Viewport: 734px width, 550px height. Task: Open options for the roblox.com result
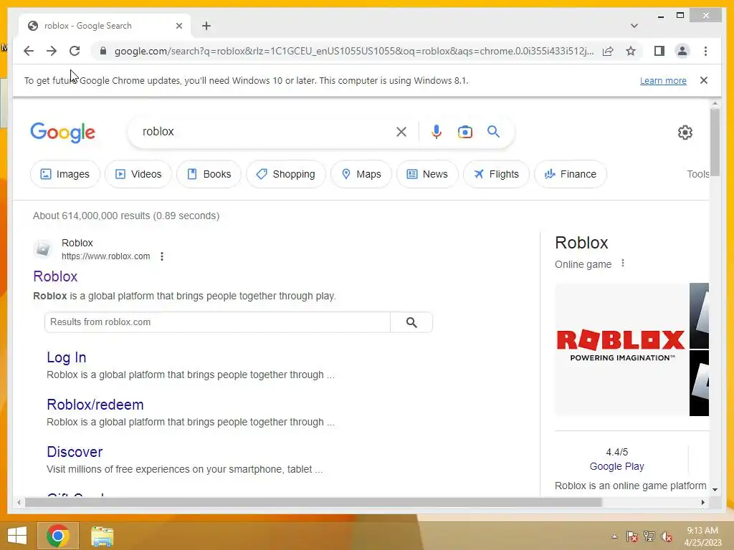tap(162, 256)
